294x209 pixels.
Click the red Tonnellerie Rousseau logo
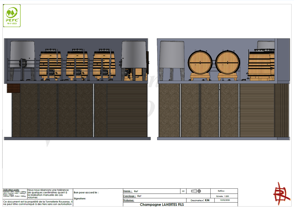click(281, 193)
